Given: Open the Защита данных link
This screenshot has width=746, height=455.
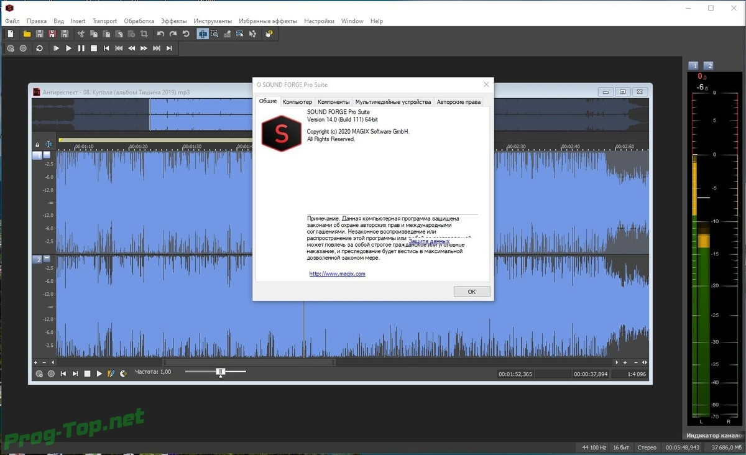Looking at the screenshot, I should (x=429, y=241).
